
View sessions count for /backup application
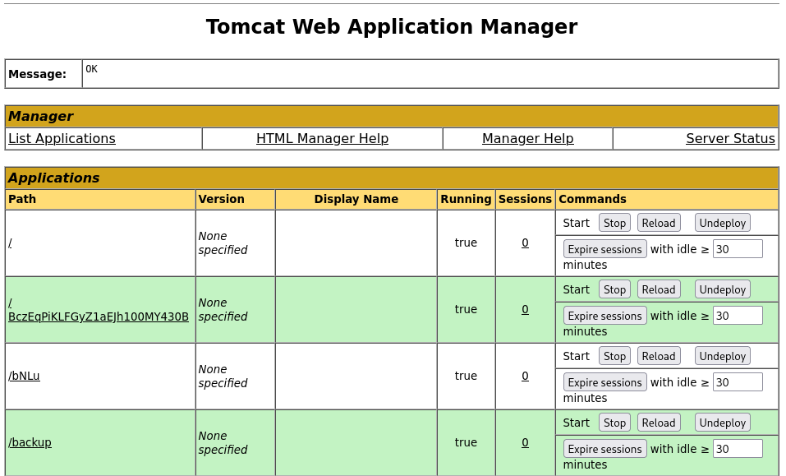[x=525, y=442]
